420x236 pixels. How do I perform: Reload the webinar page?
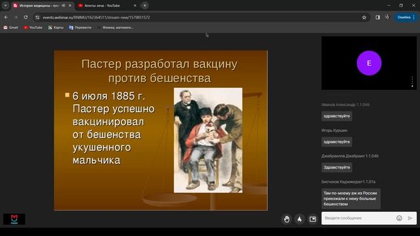26,18
